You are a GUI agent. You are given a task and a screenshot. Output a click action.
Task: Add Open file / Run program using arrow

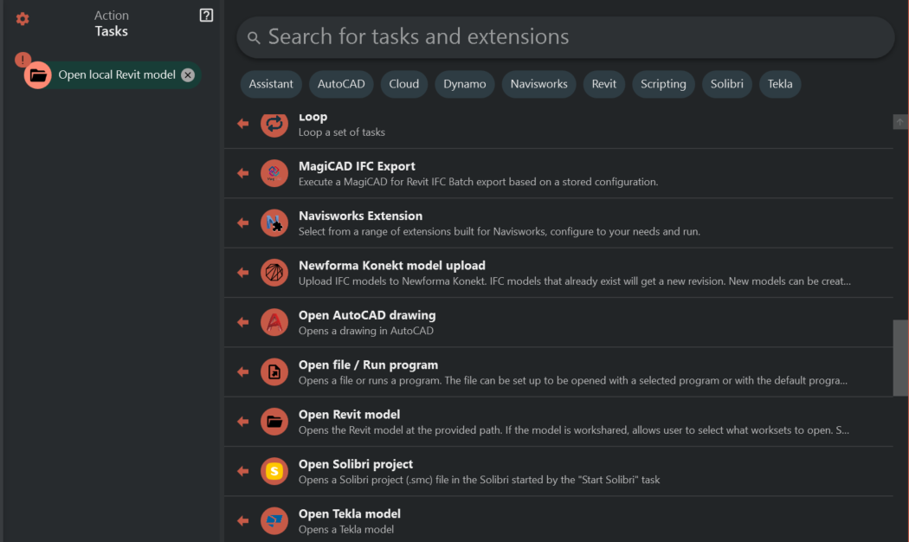point(243,372)
